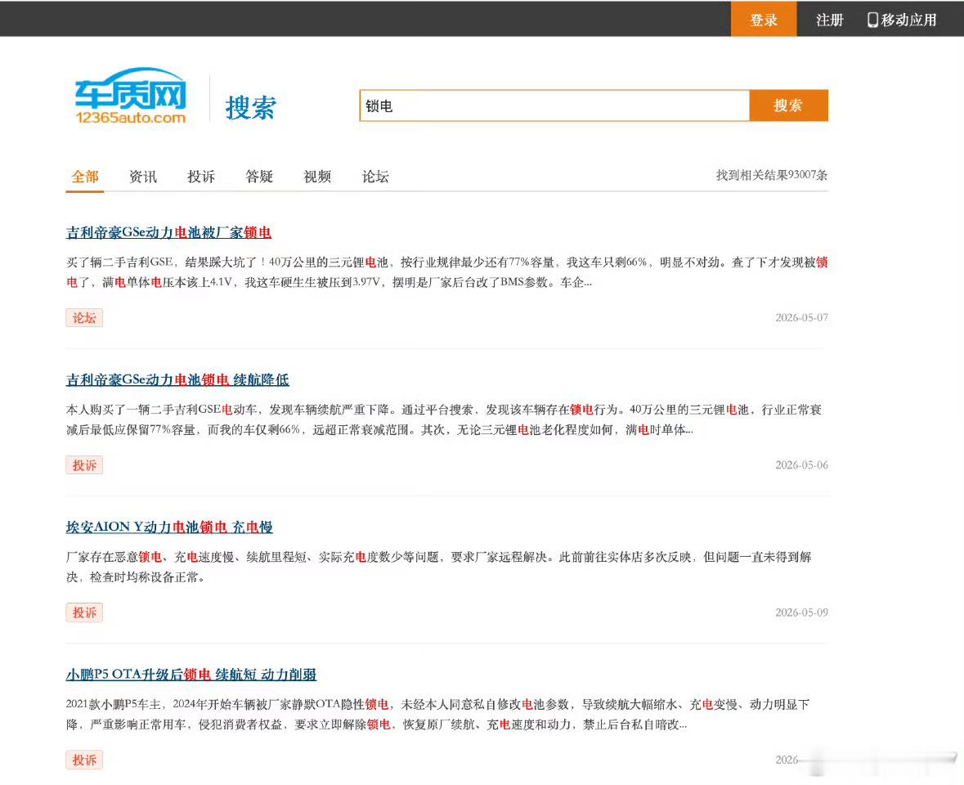Click the 车质网 12365auto.com logo
The image size is (964, 785).
click(130, 96)
